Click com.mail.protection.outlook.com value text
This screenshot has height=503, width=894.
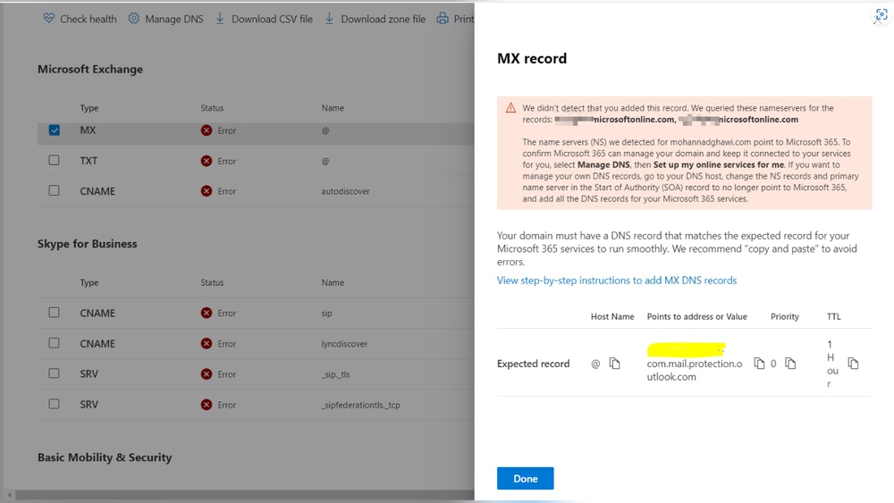pos(695,370)
